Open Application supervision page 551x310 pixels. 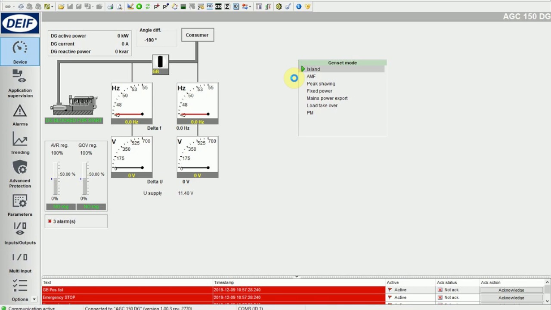point(20,84)
